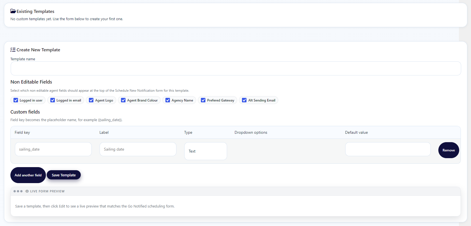Remove the sailing_date custom field row
Screen dimensions: 471x226
coord(449,150)
